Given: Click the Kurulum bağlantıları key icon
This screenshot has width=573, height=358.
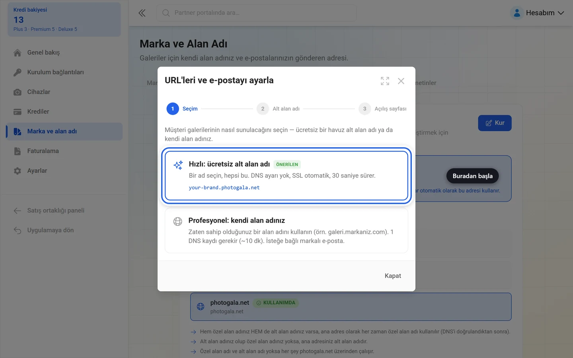Looking at the screenshot, I should point(18,72).
